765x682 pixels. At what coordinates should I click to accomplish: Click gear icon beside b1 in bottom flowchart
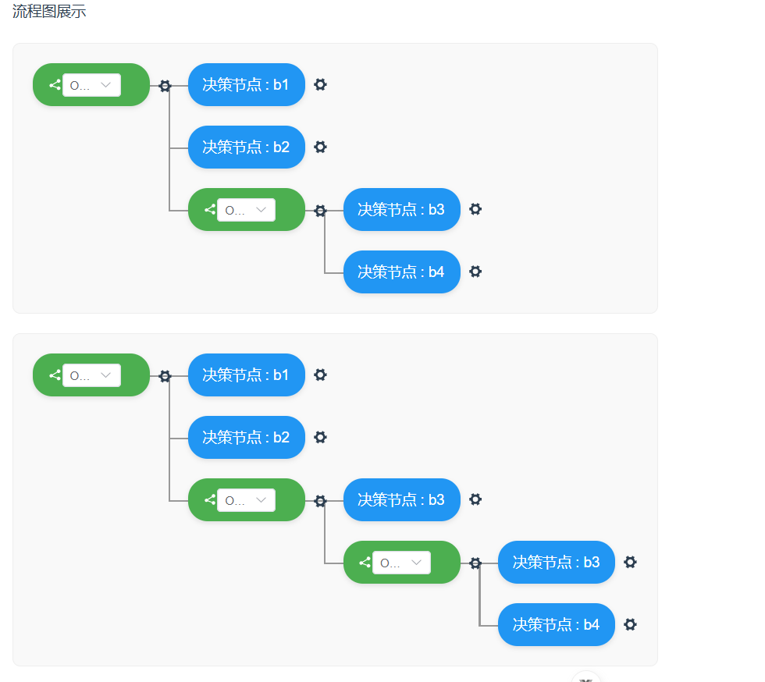point(320,375)
